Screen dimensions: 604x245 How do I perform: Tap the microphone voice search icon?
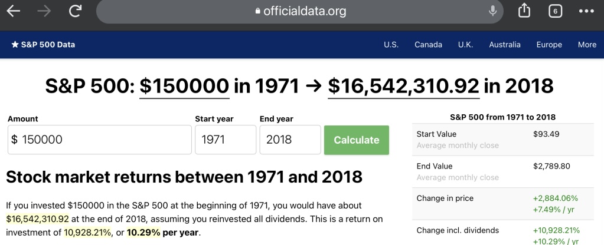(492, 11)
